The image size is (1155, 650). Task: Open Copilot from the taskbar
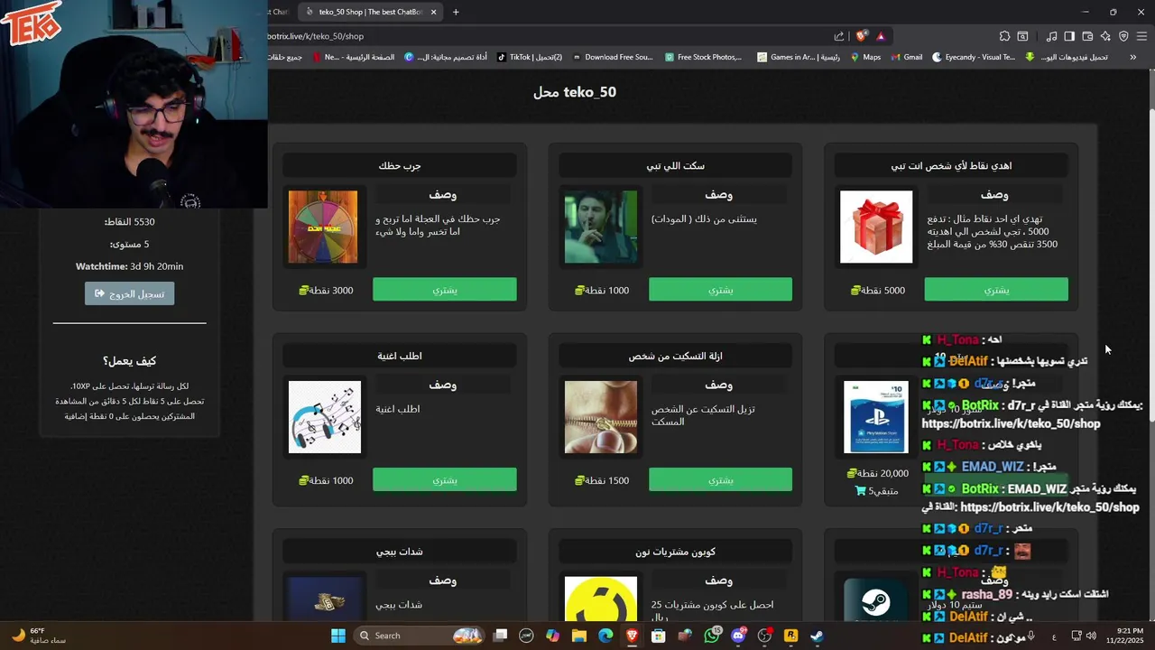[552, 636]
